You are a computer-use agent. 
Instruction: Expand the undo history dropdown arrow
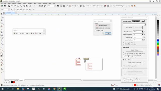coord(32,6)
